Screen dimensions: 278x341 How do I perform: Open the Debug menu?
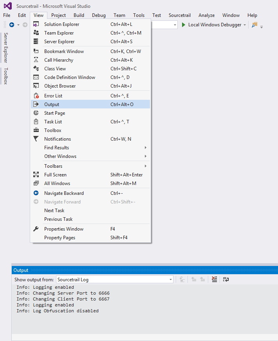coord(99,15)
